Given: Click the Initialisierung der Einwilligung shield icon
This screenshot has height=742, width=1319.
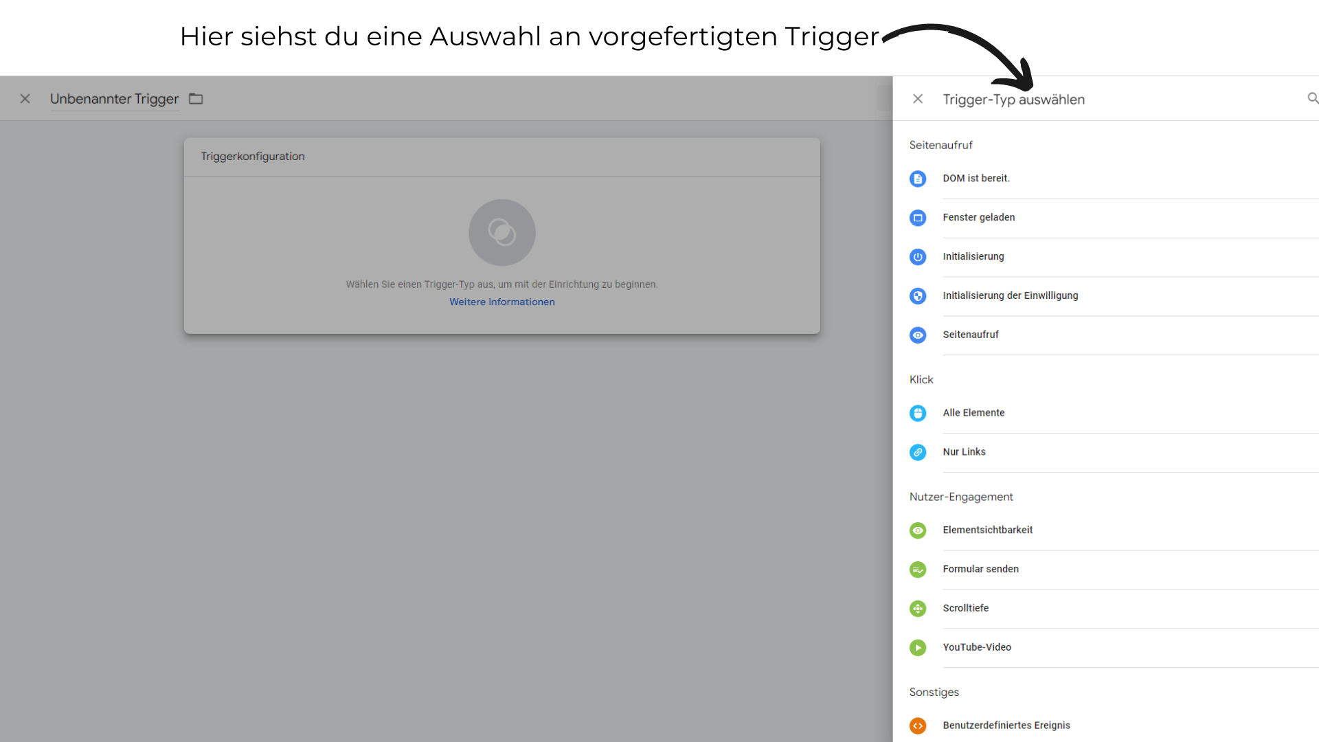Looking at the screenshot, I should [x=918, y=296].
